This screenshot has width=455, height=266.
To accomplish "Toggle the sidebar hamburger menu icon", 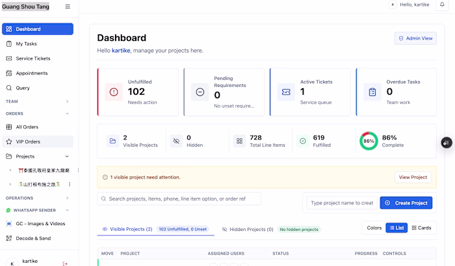I will tap(68, 6).
